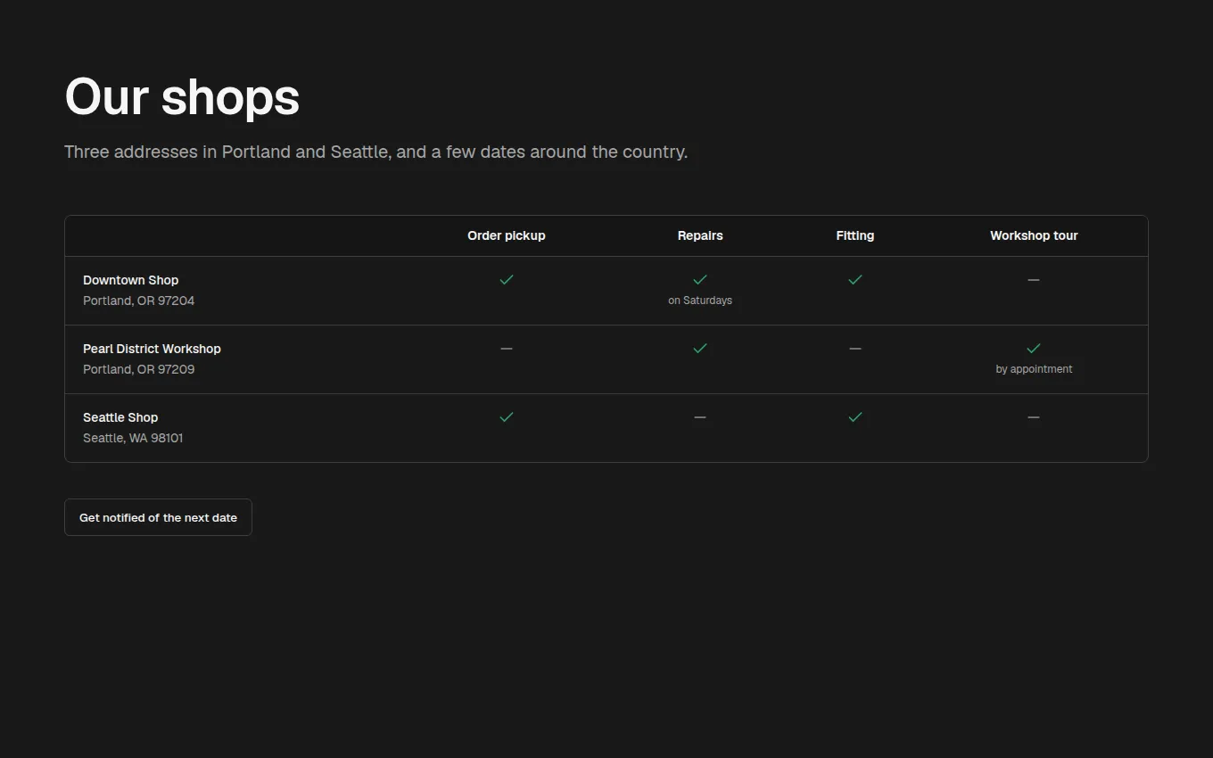Click Get notified of the next date button
1213x758 pixels.
point(158,517)
